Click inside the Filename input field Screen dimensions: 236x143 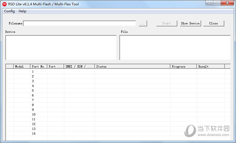point(79,23)
